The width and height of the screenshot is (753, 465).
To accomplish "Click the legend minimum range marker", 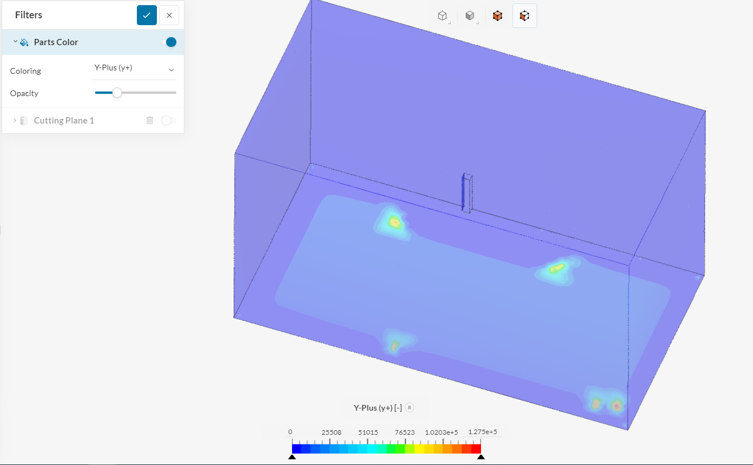I will pos(292,456).
